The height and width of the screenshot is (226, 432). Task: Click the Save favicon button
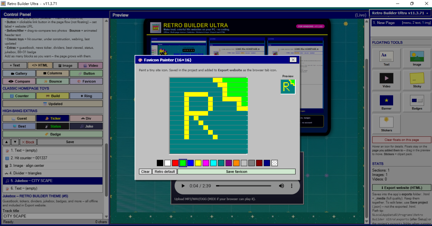(237, 171)
